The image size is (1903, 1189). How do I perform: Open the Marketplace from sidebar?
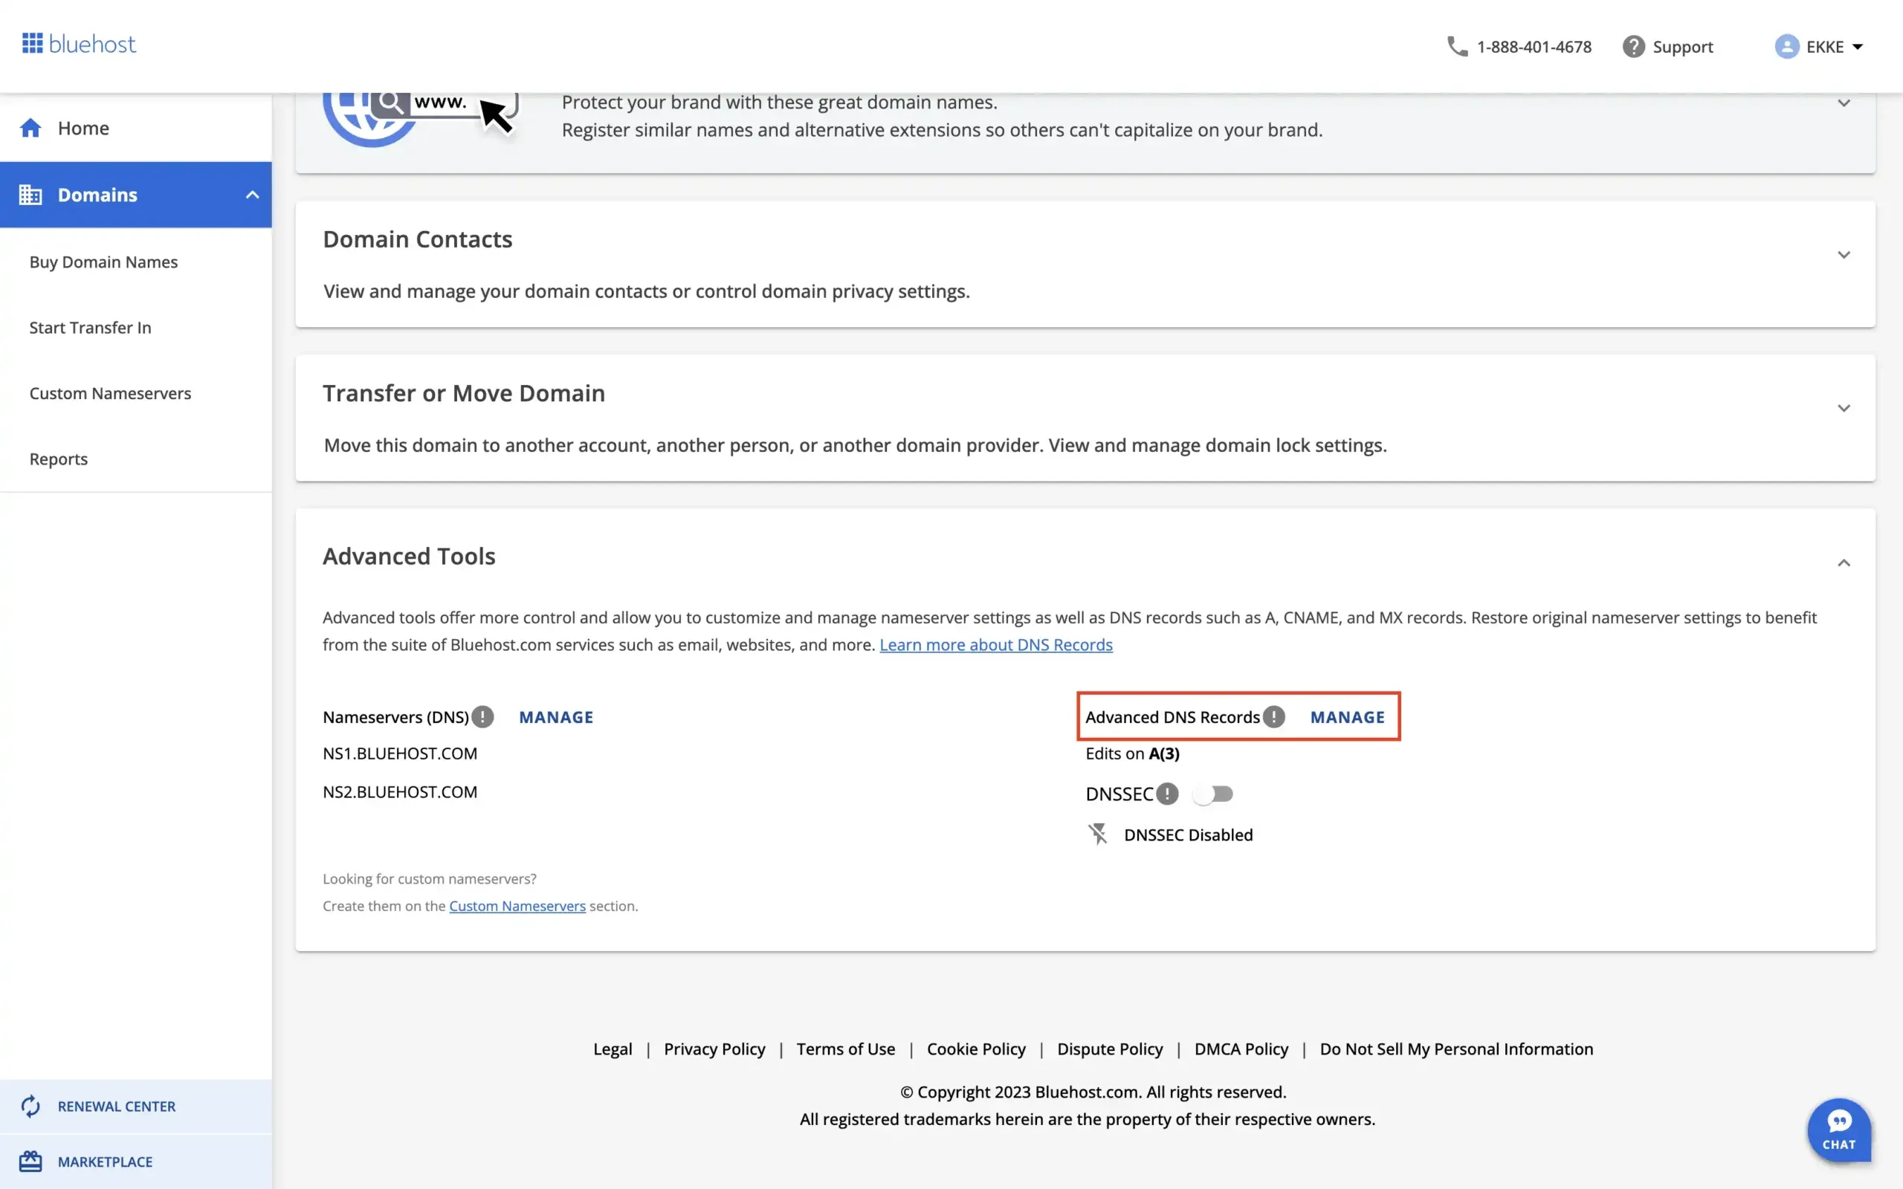coord(104,1162)
